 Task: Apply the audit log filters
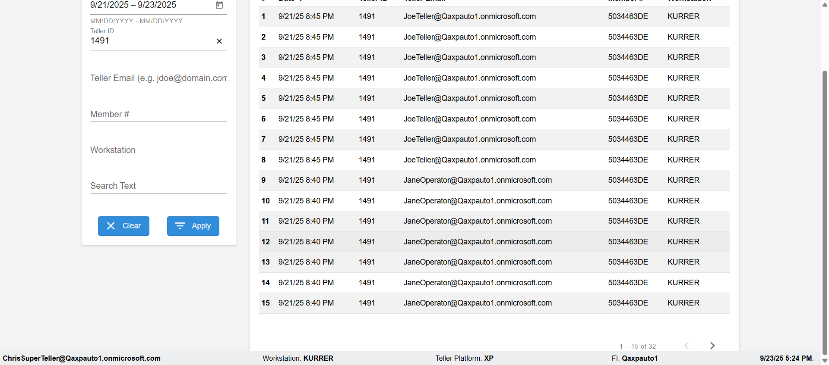[x=193, y=226]
